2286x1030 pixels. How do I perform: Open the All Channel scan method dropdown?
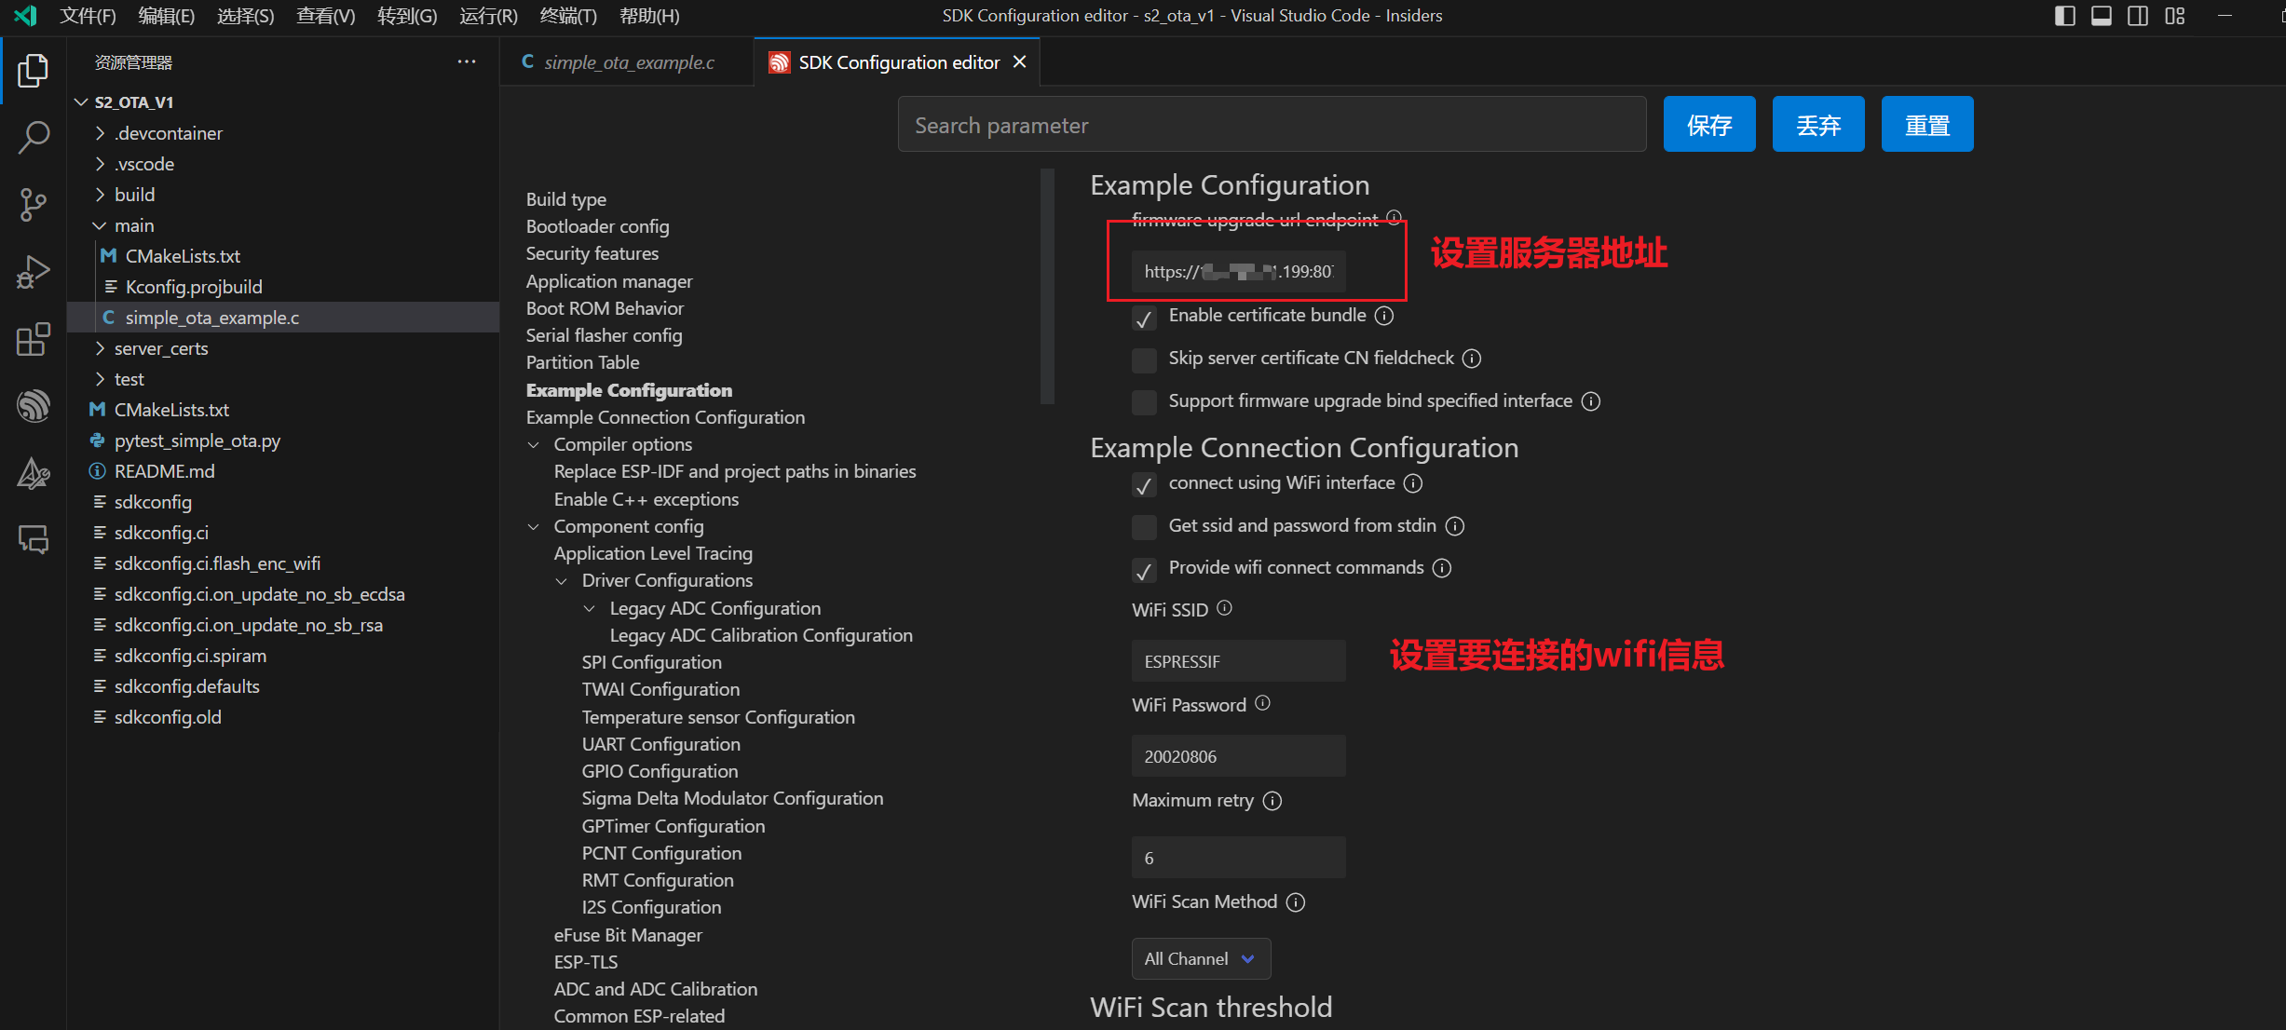1200,958
